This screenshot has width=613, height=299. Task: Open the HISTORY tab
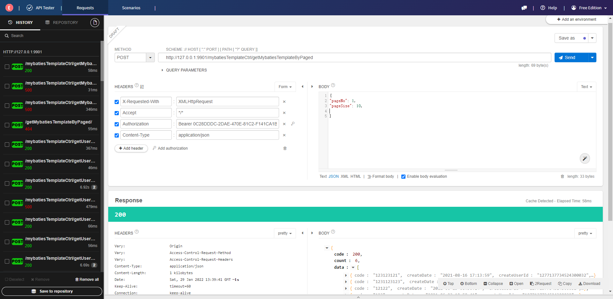20,23
